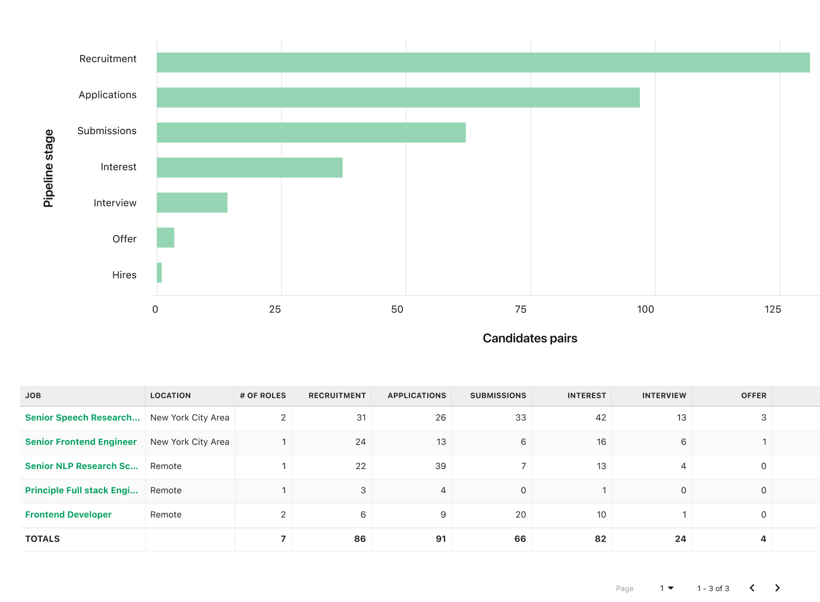Click the Interview bar in chart
The height and width of the screenshot is (602, 820).
click(x=192, y=202)
